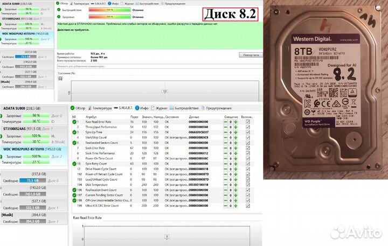Click the minus offset button for Ultra ATA CRC Error Count
This screenshot has height=246, width=388.
point(225,206)
